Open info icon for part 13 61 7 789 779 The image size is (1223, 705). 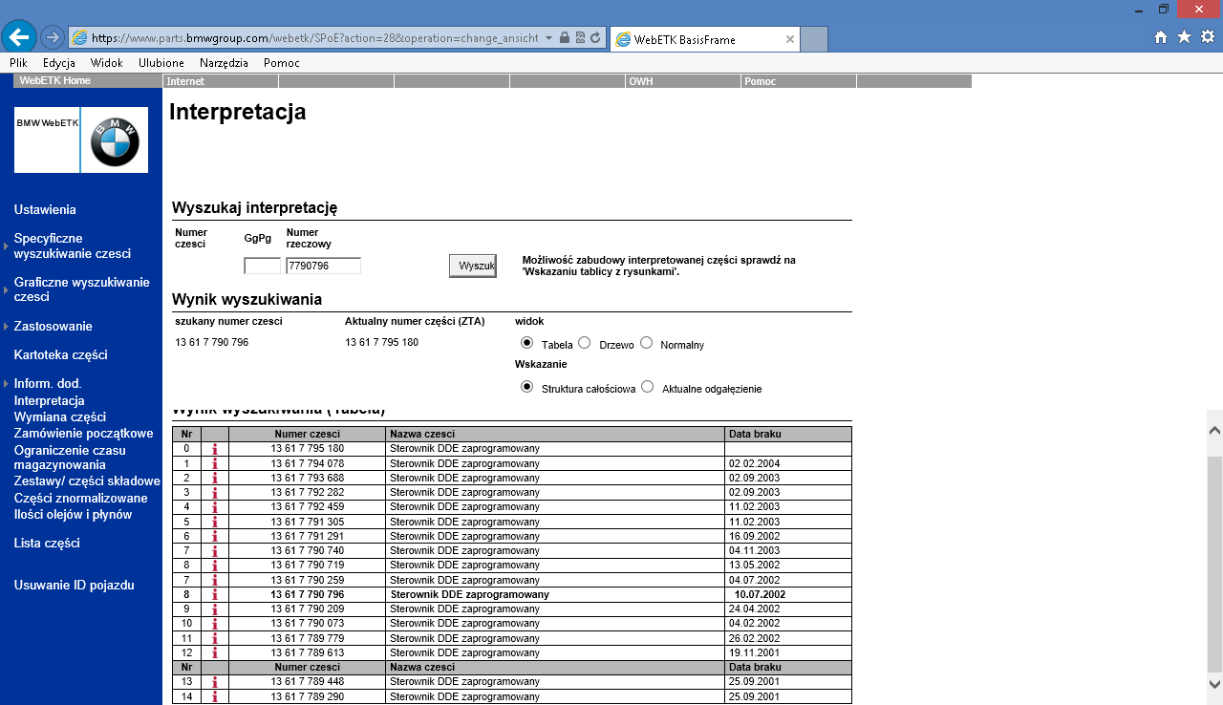click(215, 638)
